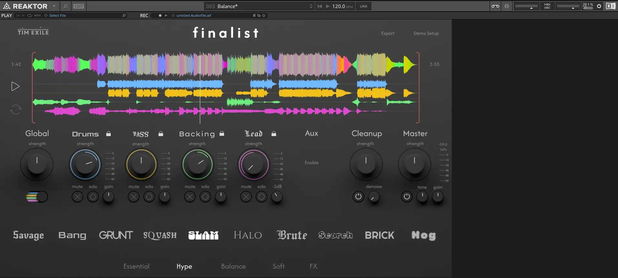Click the CPU load and 48000 sample rate display
Viewport: 618px width, 278px height.
point(588,6)
